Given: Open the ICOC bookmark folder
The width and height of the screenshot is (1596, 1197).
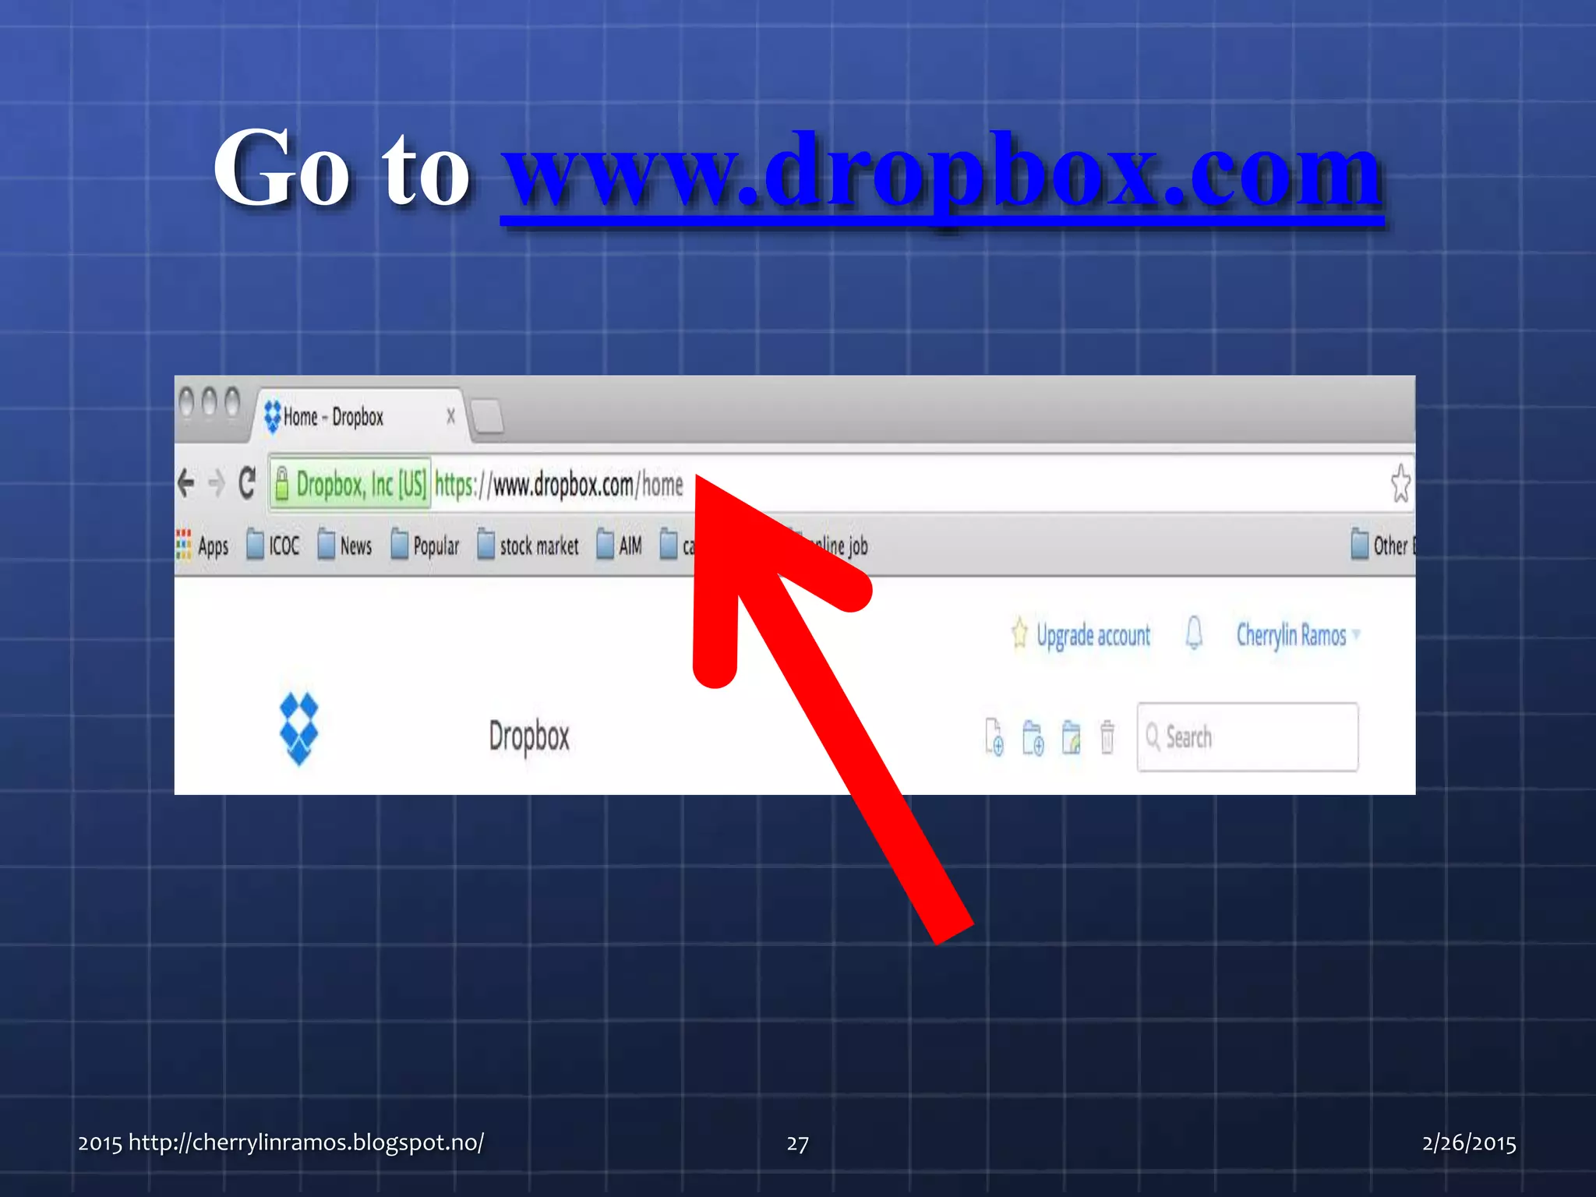Looking at the screenshot, I should tap(273, 545).
